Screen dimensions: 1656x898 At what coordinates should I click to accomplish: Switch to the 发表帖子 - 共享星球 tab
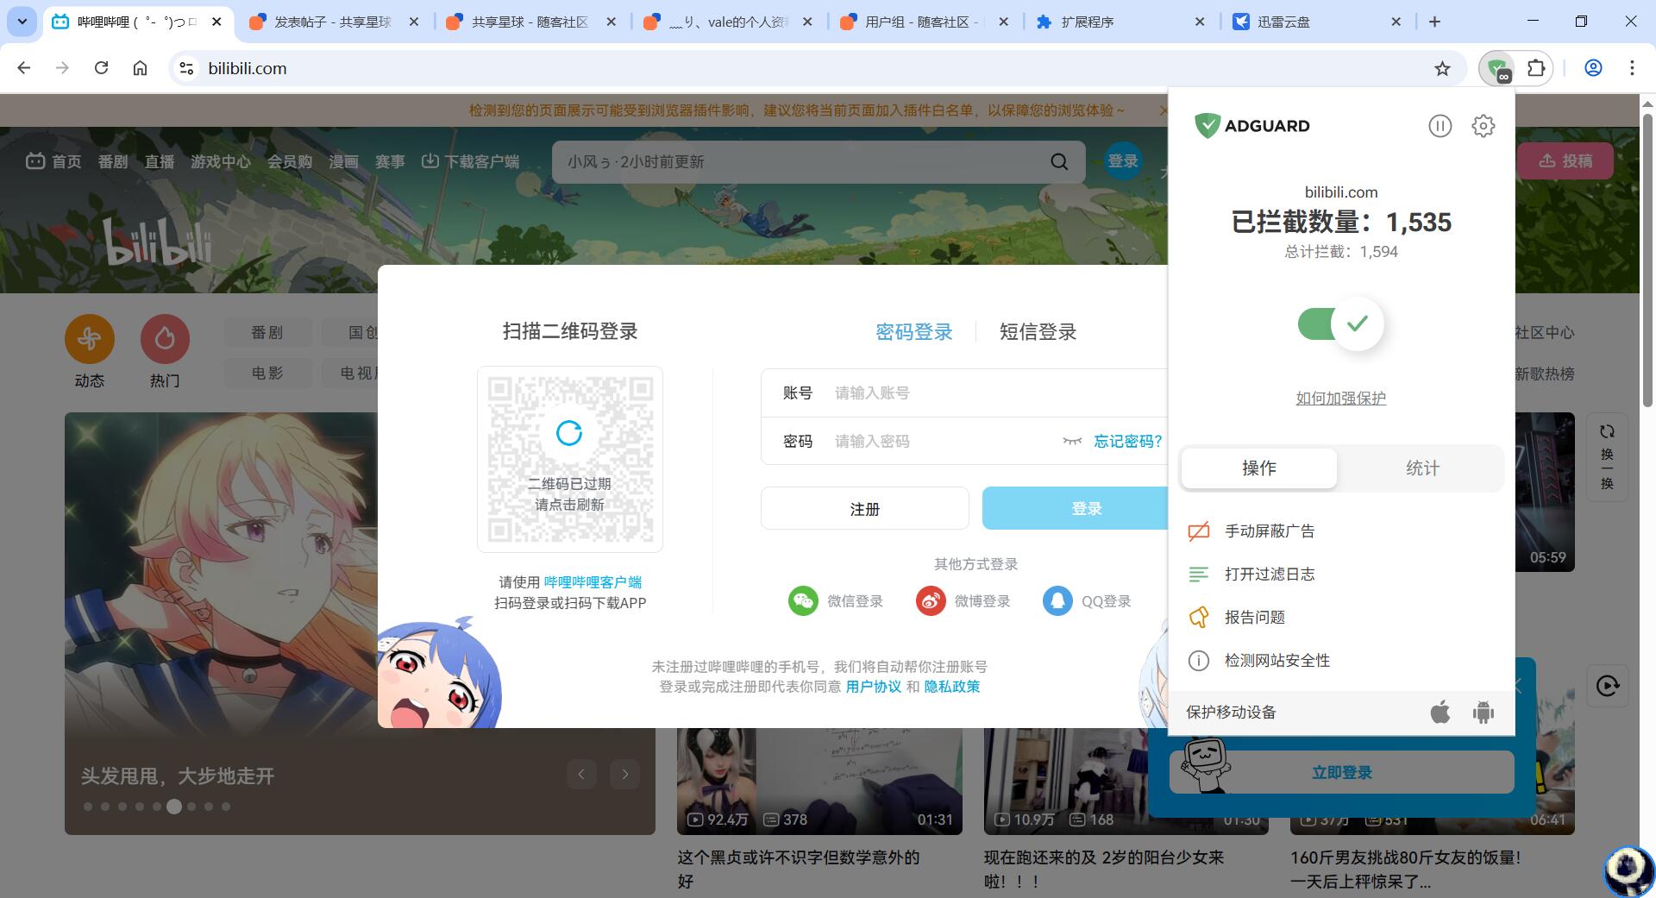pyautogui.click(x=333, y=22)
